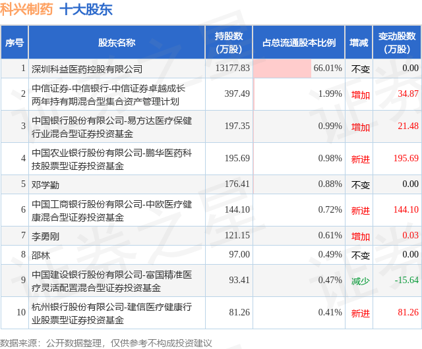Select the 股东名称 column header
The image size is (422, 349).
tap(117, 43)
